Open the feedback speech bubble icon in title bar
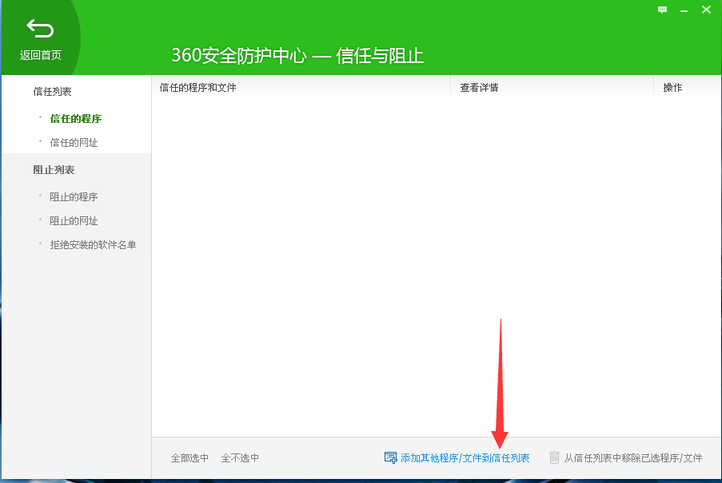Image resolution: width=722 pixels, height=483 pixels. tap(662, 10)
